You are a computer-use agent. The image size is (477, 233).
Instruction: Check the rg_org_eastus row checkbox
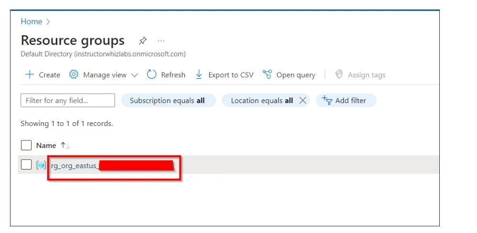tap(26, 165)
